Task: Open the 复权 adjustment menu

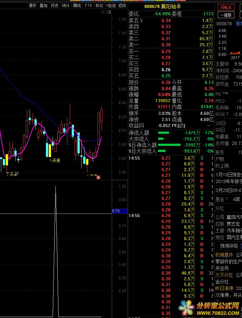Action: pos(33,5)
